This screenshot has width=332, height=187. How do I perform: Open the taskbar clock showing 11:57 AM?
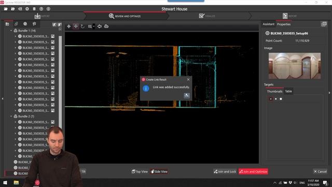pos(313,182)
